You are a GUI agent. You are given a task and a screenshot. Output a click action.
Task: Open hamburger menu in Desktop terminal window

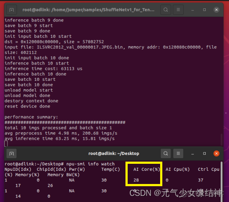click(x=178, y=154)
